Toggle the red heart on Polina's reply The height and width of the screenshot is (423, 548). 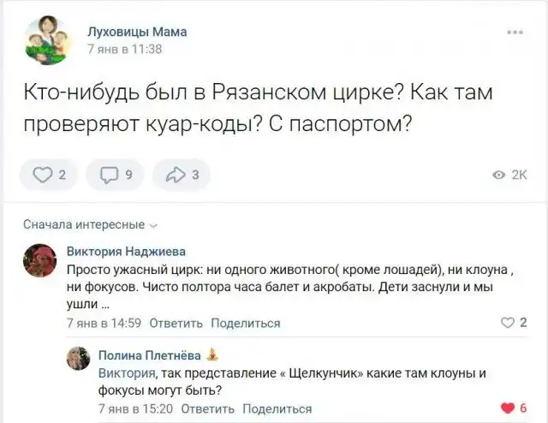tap(510, 408)
